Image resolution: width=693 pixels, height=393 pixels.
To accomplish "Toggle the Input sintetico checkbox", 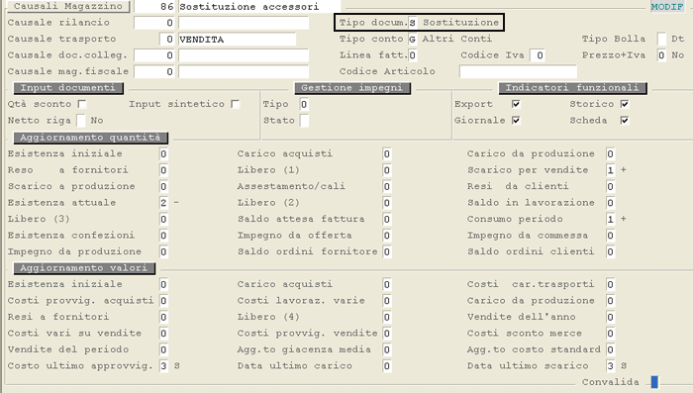I will point(236,104).
